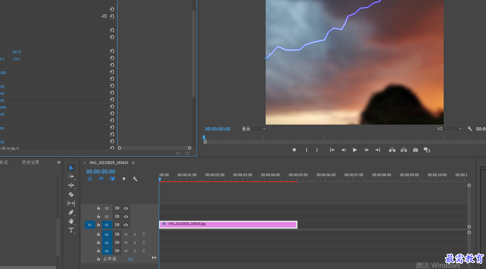Toggle master track meter icon beside 0.0
486x269 pixels.
(154, 258)
